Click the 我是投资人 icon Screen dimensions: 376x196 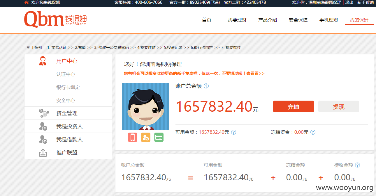[x=43, y=126]
